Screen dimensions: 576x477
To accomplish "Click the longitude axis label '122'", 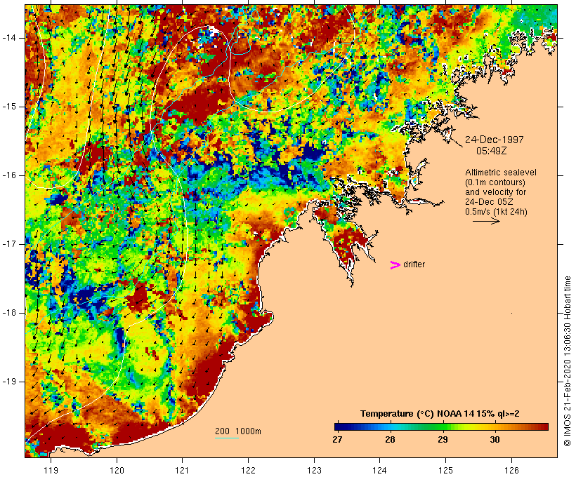I will click(249, 470).
